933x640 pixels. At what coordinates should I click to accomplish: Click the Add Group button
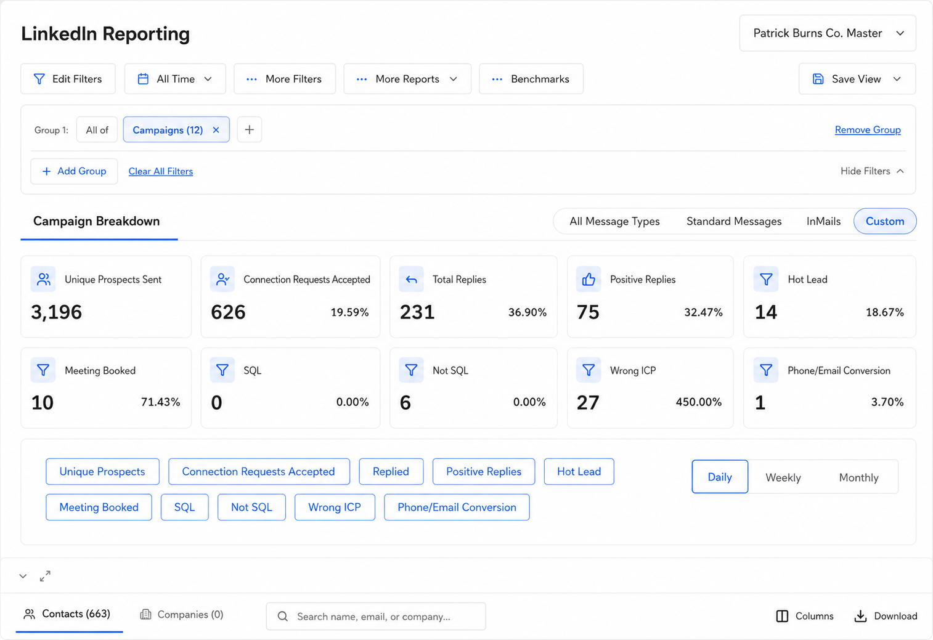74,171
